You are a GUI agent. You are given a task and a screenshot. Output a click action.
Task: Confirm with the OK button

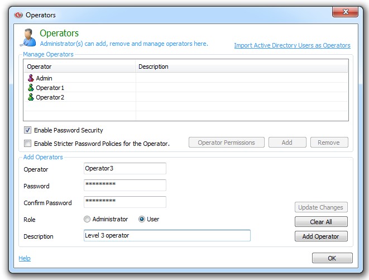(x=332, y=258)
